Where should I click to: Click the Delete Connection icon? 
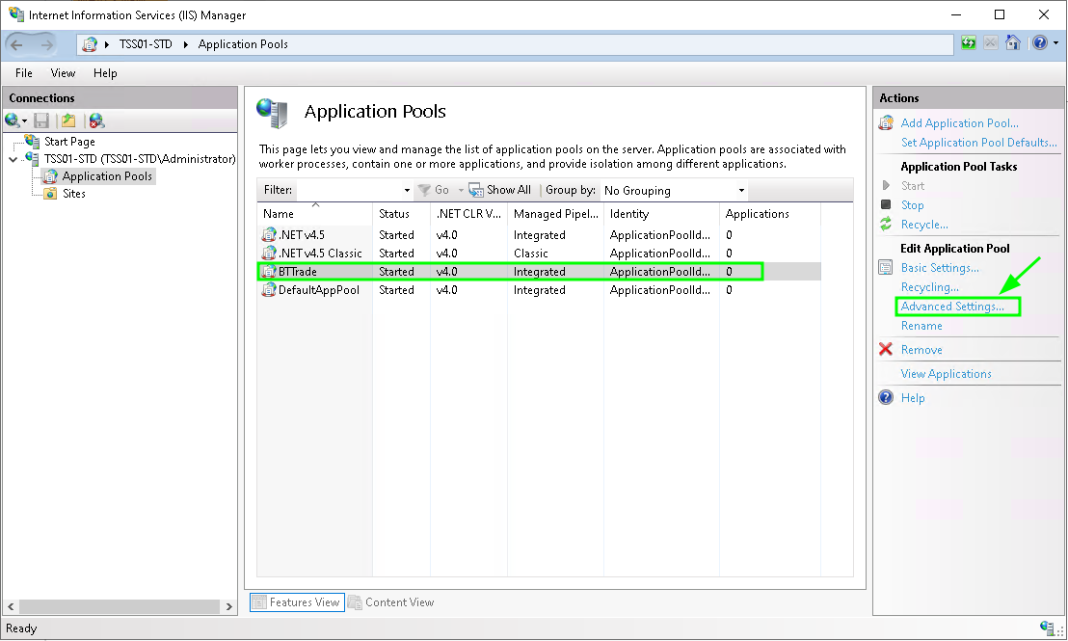point(96,120)
